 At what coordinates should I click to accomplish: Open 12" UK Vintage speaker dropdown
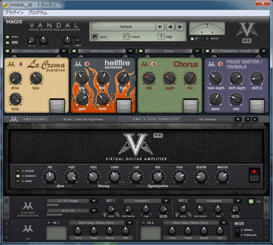(94, 201)
